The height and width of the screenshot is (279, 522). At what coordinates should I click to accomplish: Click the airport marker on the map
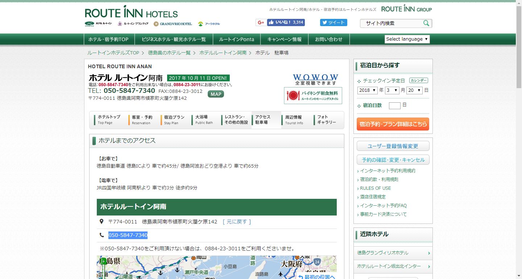coord(281,274)
